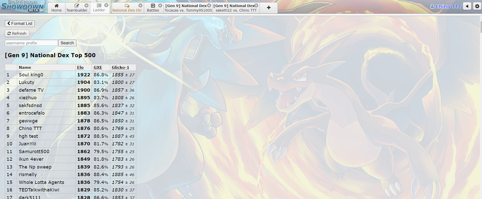Open saketh22 vs. Chino TTT battle tab
Image resolution: width=482 pixels, height=199 pixels.
point(236,8)
